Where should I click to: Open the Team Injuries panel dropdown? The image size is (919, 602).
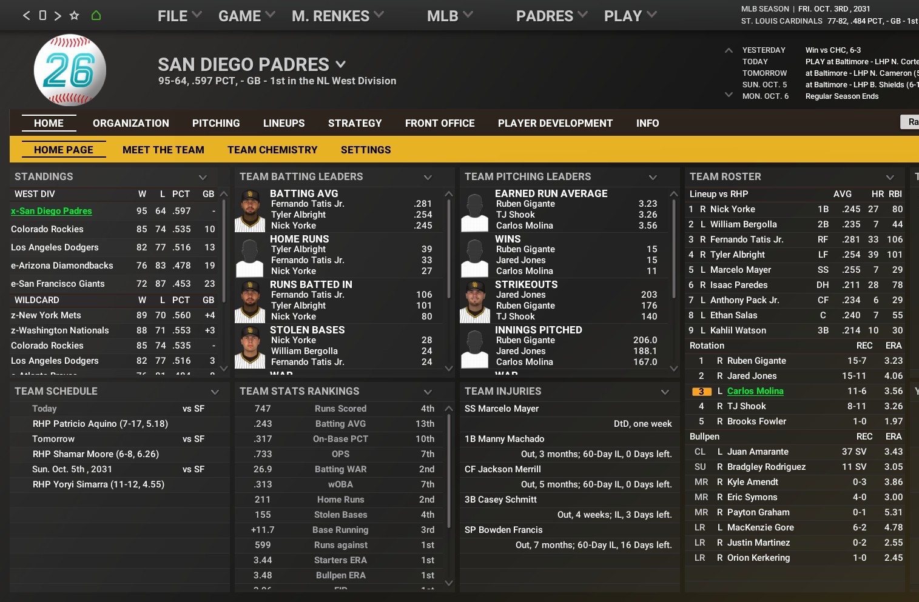pos(665,392)
